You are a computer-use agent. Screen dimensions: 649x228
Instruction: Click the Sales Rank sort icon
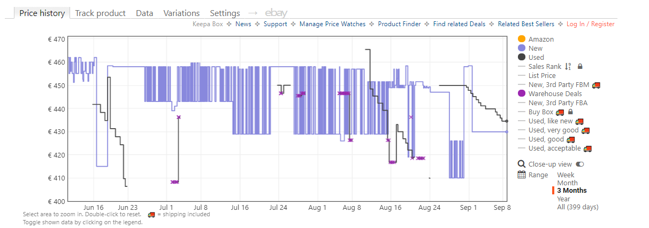(568, 66)
